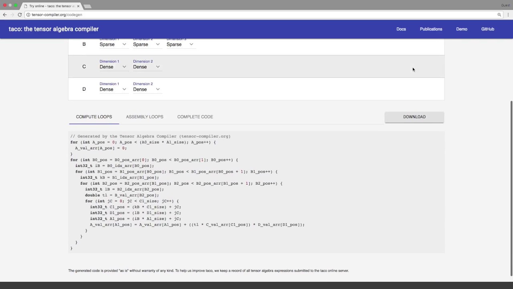Click the 'for (int A_pos = 0' loop line

tap(143, 142)
